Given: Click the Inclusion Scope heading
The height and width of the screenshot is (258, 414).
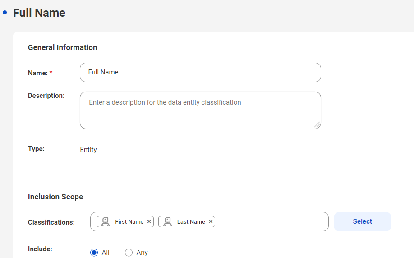Looking at the screenshot, I should (55, 197).
